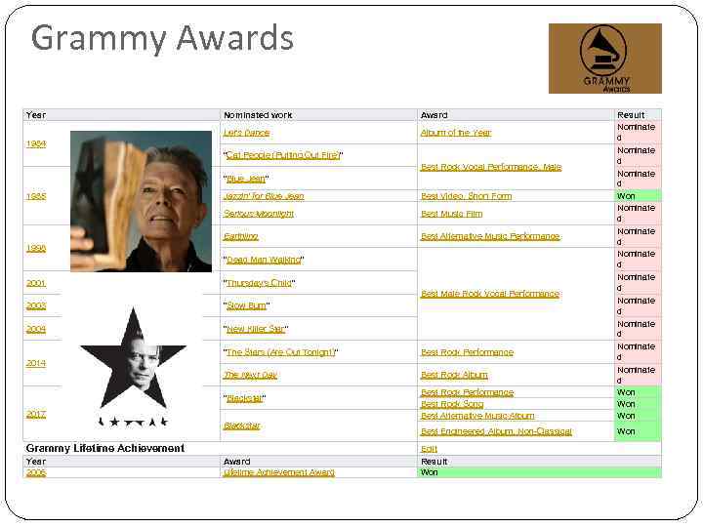
Task: Follow the Best Rock Performance link in the 2017 row
Action: pyautogui.click(x=467, y=392)
